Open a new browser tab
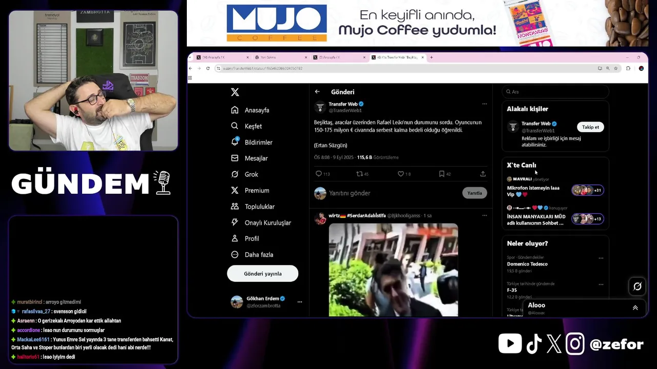This screenshot has height=369, width=657. (x=432, y=57)
